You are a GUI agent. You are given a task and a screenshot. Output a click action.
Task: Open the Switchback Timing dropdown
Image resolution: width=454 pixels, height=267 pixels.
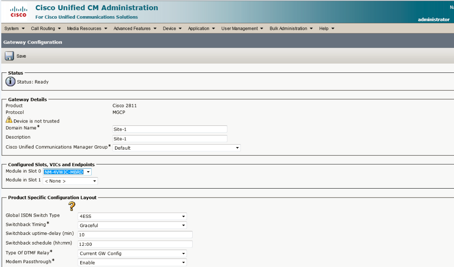tap(132, 225)
